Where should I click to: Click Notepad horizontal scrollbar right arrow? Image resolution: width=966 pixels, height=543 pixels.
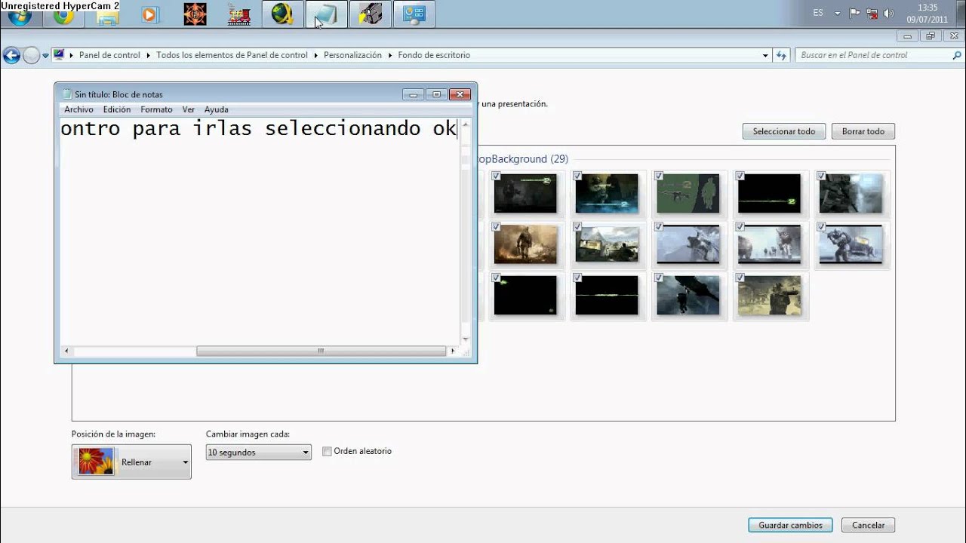pyautogui.click(x=453, y=351)
